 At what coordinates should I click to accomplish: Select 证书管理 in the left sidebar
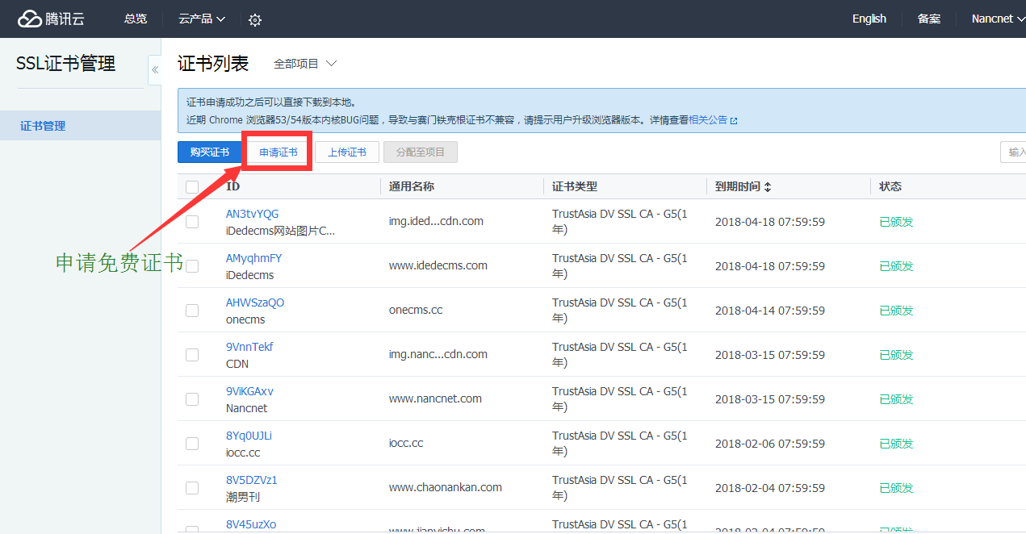[x=43, y=126]
